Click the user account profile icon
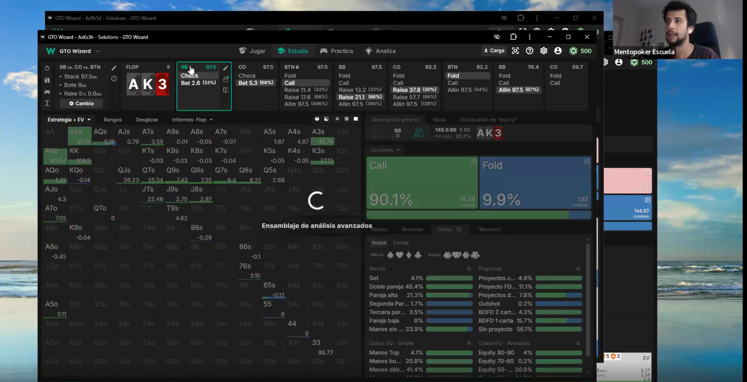 pos(558,51)
